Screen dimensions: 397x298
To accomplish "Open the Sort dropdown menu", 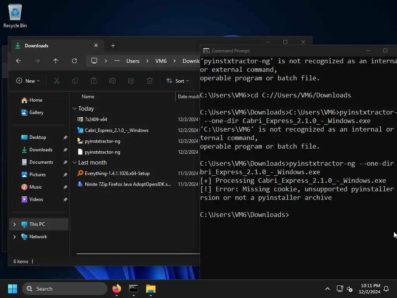I will 178,81.
